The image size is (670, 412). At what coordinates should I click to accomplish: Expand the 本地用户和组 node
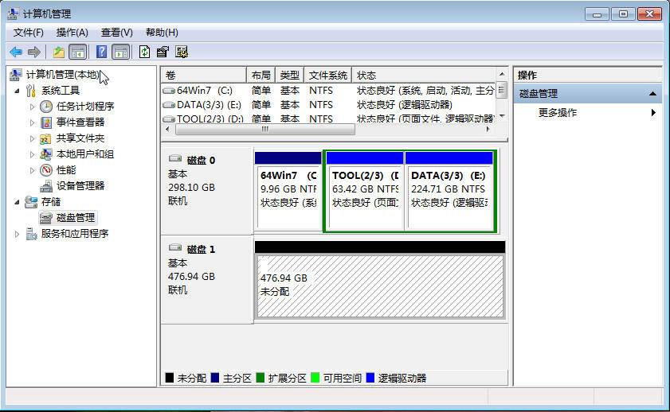(32, 154)
